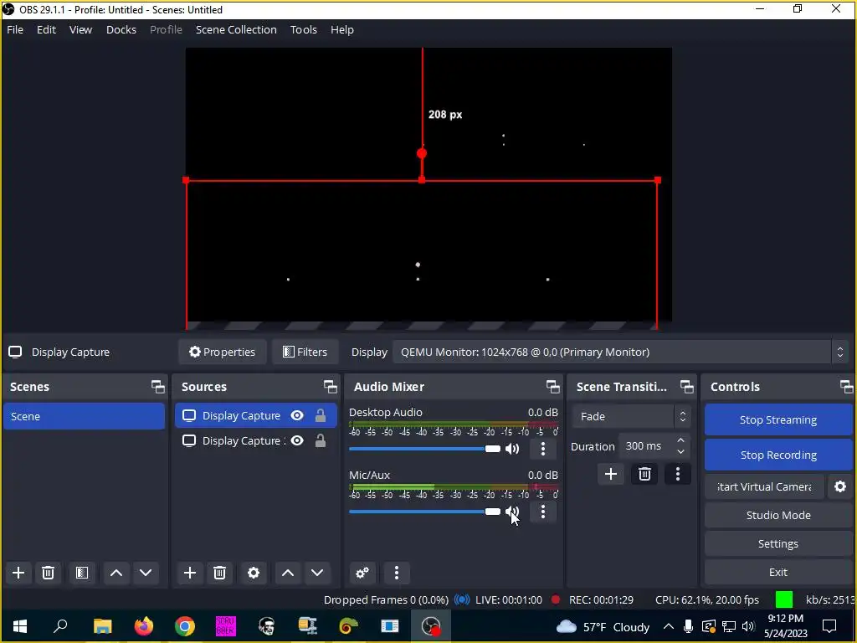Image resolution: width=857 pixels, height=643 pixels.
Task: Open the Help menu
Action: (x=342, y=29)
